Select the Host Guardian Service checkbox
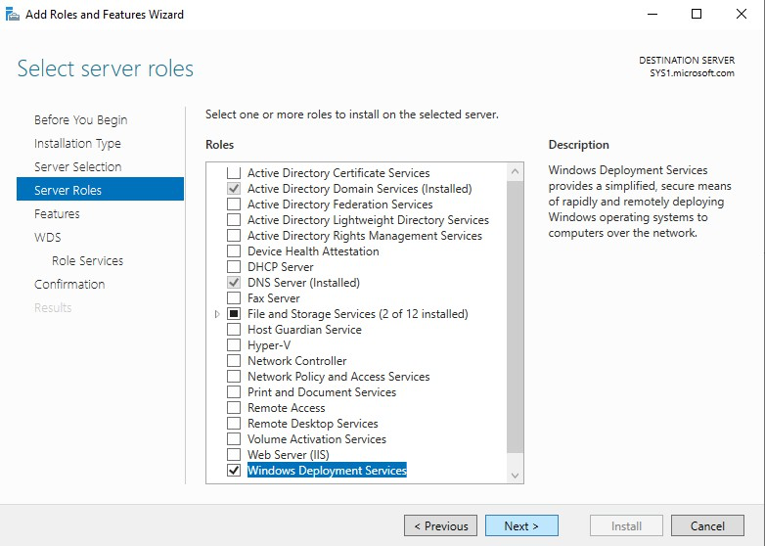The height and width of the screenshot is (546, 765). tap(234, 330)
